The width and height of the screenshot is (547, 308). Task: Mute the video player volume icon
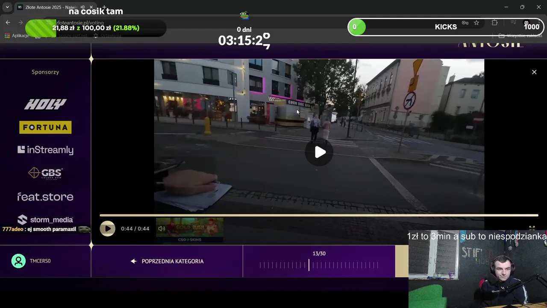pyautogui.click(x=162, y=228)
